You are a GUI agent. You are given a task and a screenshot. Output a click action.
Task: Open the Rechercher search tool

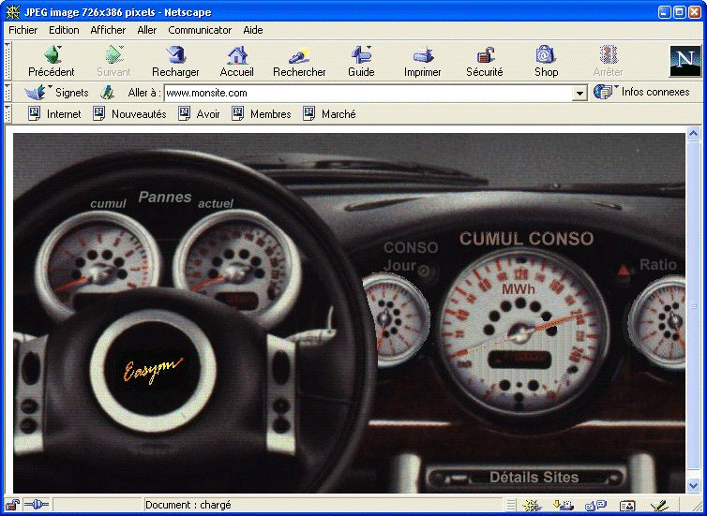[299, 62]
